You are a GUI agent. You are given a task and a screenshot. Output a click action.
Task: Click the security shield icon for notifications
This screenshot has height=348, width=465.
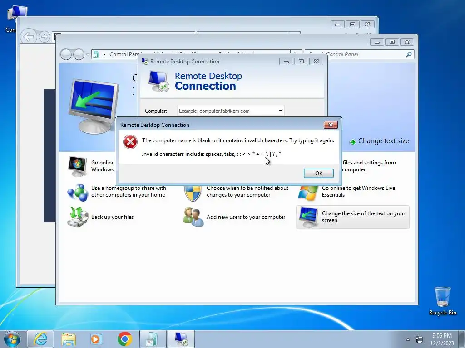[x=193, y=194]
